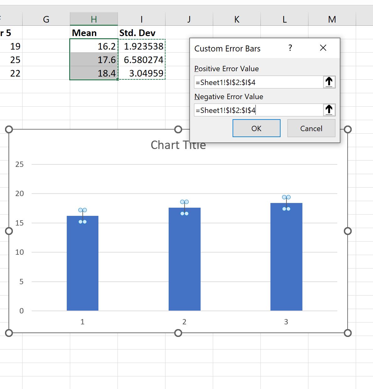373x389 pixels.
Task: Select column I header
Action: click(141, 19)
